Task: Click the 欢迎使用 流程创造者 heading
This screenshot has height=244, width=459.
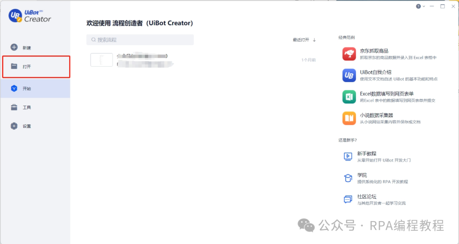Action: 140,23
